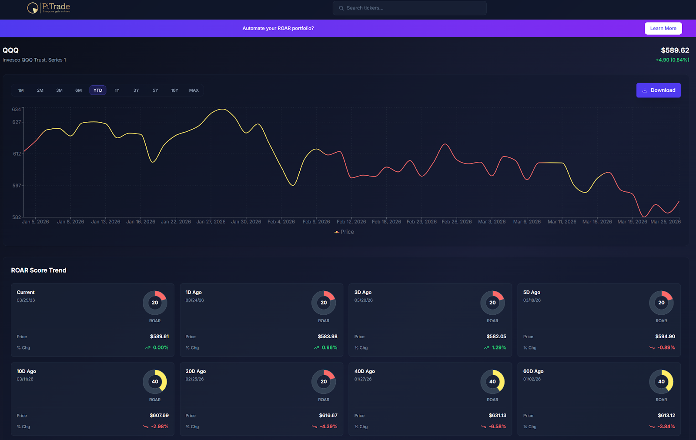The height and width of the screenshot is (440, 696).
Task: Click the $589.62 header price
Action: [675, 50]
